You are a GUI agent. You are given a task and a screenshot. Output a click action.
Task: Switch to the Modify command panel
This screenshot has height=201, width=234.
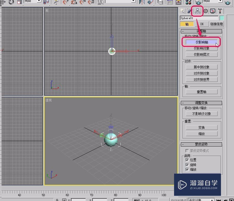[x=189, y=11]
